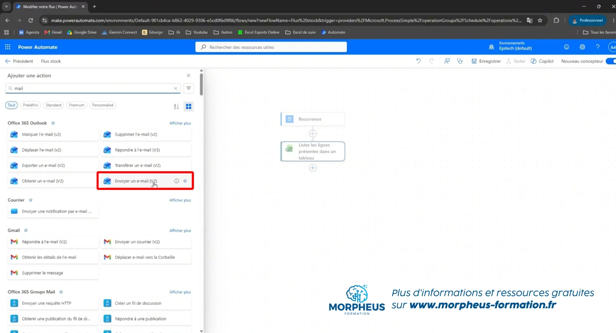616x333 pixels.
Task: Close the Ajouter une action panel
Action: [188, 75]
